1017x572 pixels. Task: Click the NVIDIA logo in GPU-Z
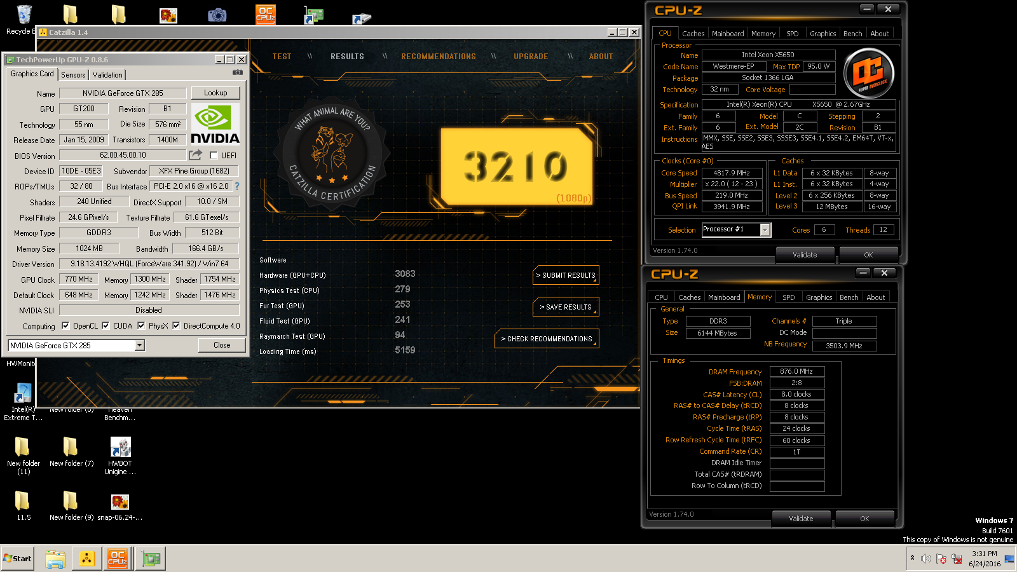pos(215,124)
